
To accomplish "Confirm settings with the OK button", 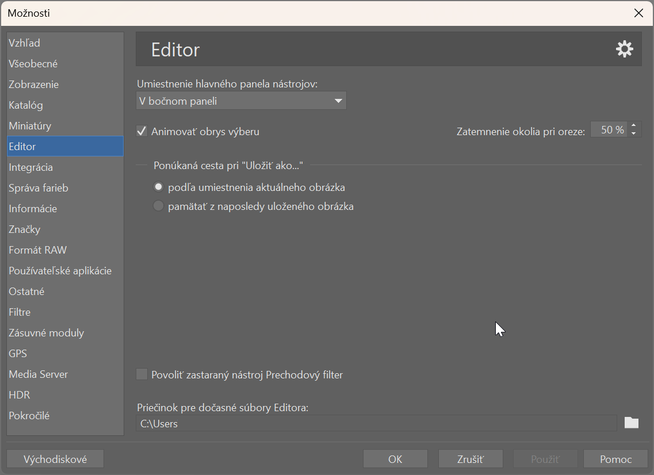I will [395, 459].
